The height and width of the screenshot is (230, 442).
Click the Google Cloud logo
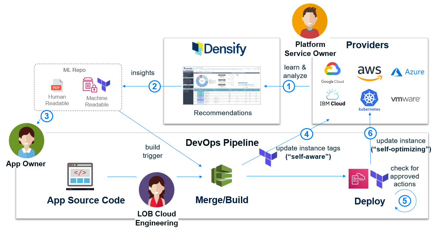(x=332, y=73)
